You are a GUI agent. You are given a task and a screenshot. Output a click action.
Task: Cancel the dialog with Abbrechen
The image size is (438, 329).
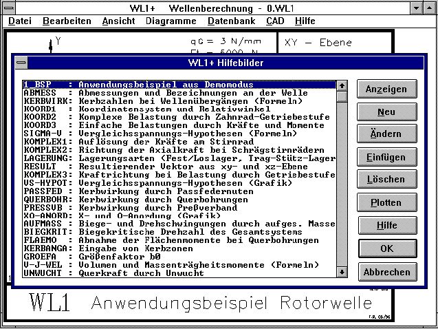(387, 271)
